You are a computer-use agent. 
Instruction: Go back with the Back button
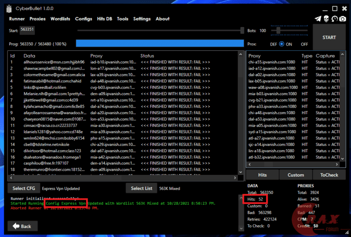(x=22, y=226)
